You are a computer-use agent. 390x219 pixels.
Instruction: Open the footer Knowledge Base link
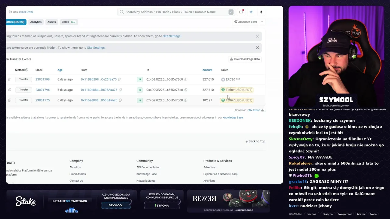[x=147, y=174]
